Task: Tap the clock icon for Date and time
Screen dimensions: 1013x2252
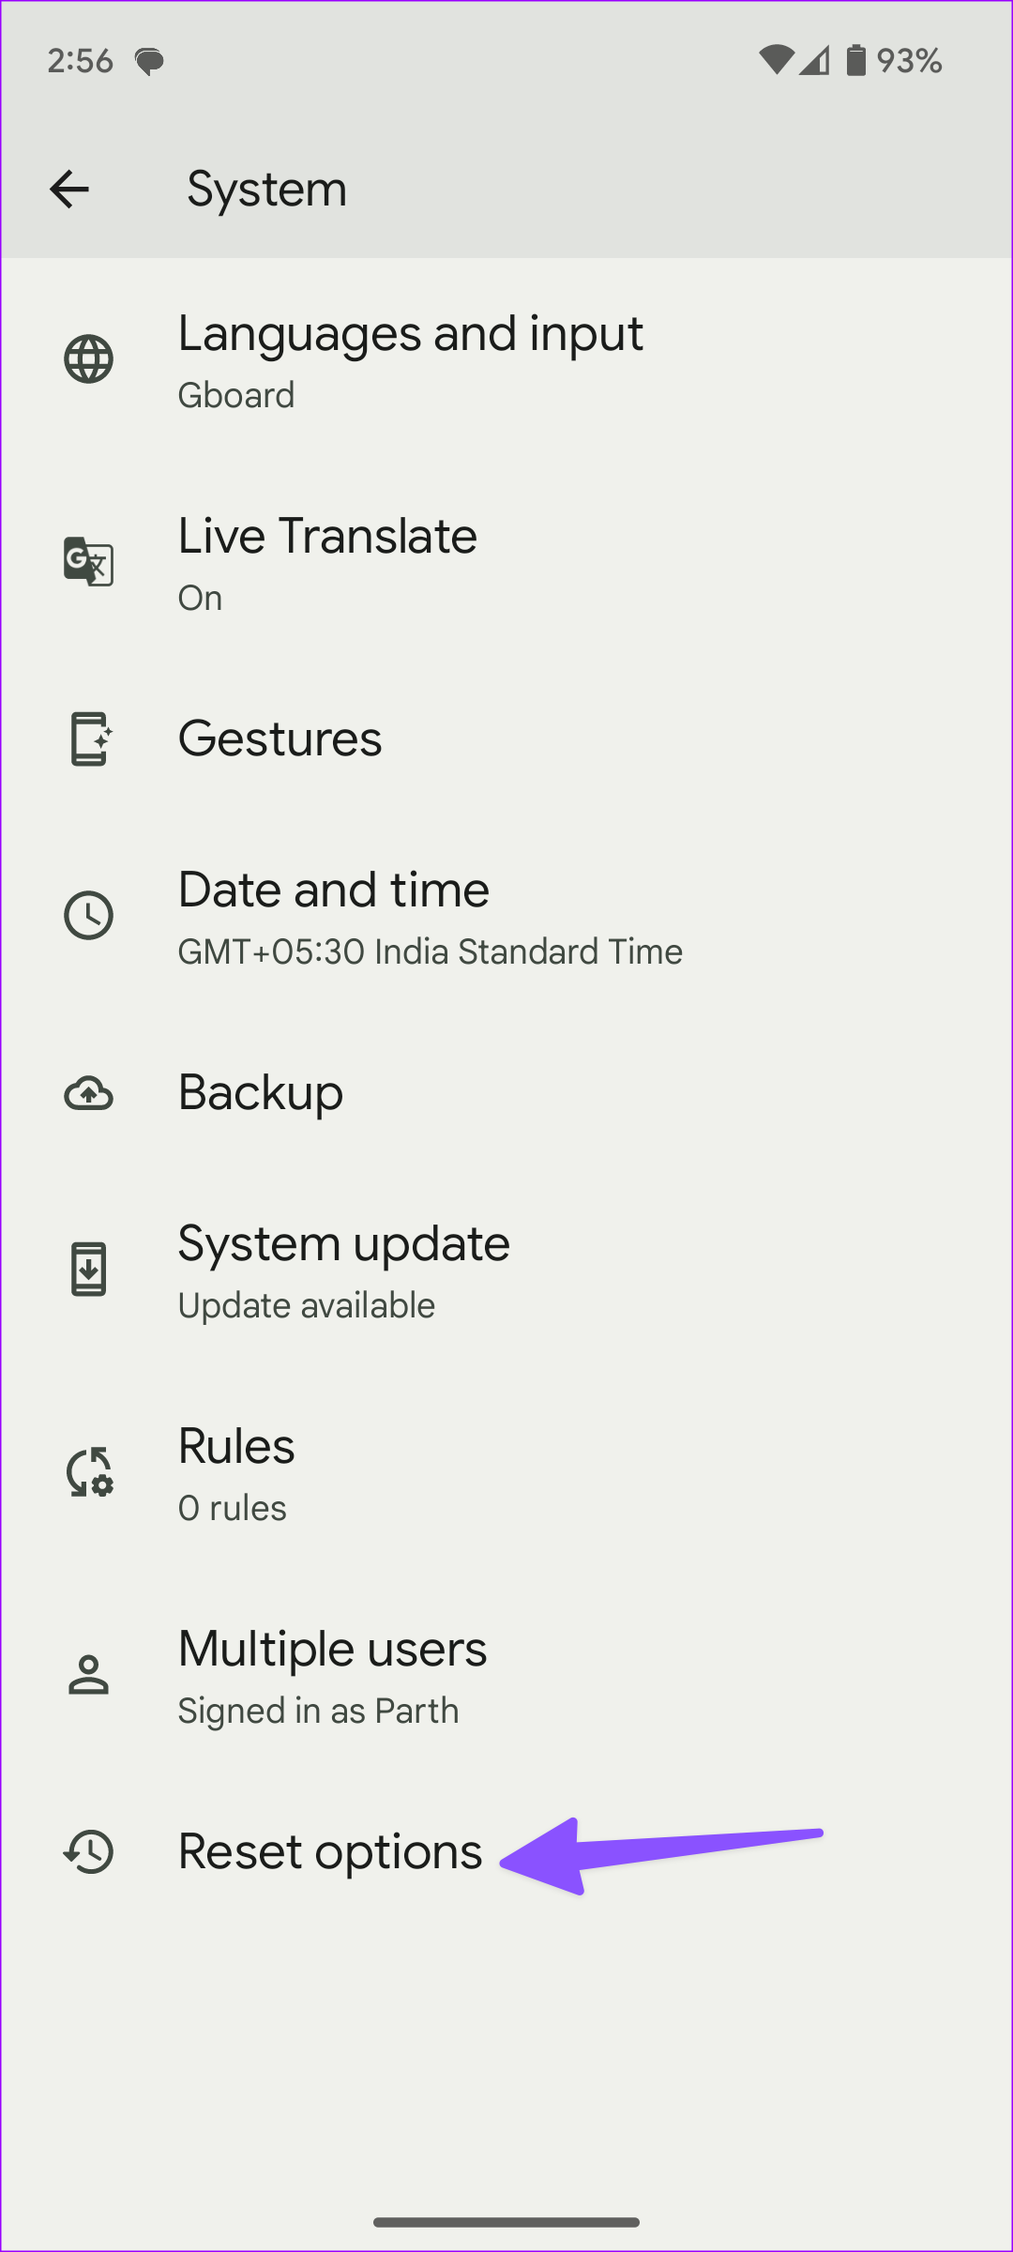Action: (89, 916)
